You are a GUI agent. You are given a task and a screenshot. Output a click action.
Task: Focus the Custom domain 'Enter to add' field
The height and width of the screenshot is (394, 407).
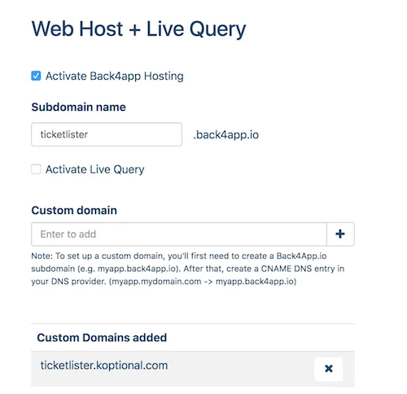(x=179, y=234)
